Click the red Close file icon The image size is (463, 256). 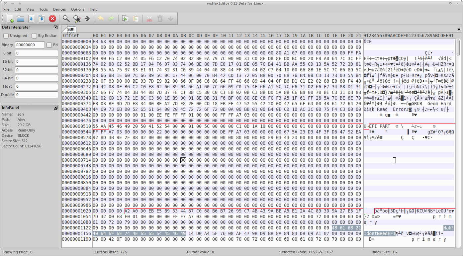click(52, 19)
